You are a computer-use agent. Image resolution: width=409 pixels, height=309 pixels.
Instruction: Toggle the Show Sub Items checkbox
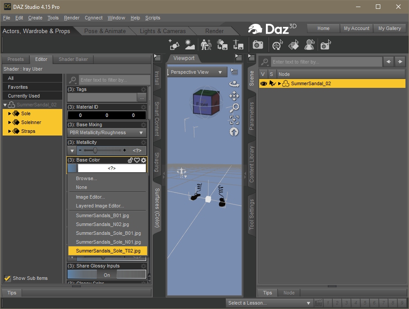click(x=8, y=278)
